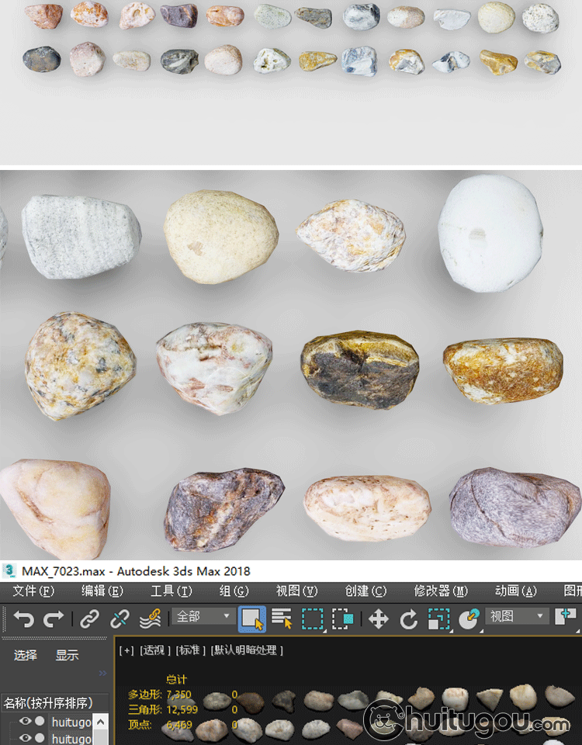Screen dimensions: 582x745
Task: Choose the Rectangular Selection Region icon
Action: (313, 619)
